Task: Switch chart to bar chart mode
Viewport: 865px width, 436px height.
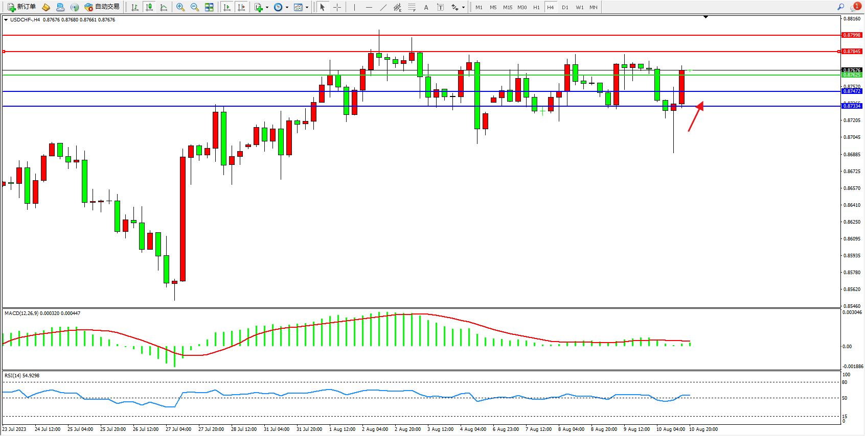Action: click(135, 7)
